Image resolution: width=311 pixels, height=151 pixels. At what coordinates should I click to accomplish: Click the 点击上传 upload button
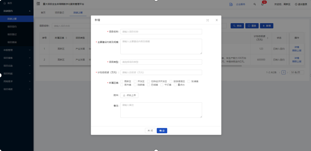click(x=130, y=95)
